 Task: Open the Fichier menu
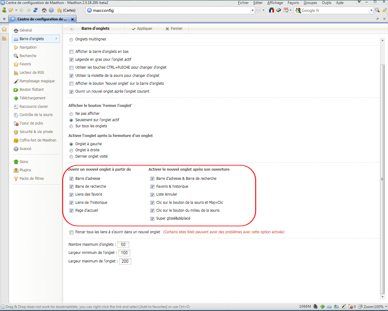243,3
